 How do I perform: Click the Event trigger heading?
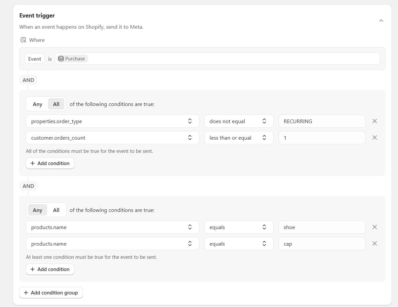(37, 16)
